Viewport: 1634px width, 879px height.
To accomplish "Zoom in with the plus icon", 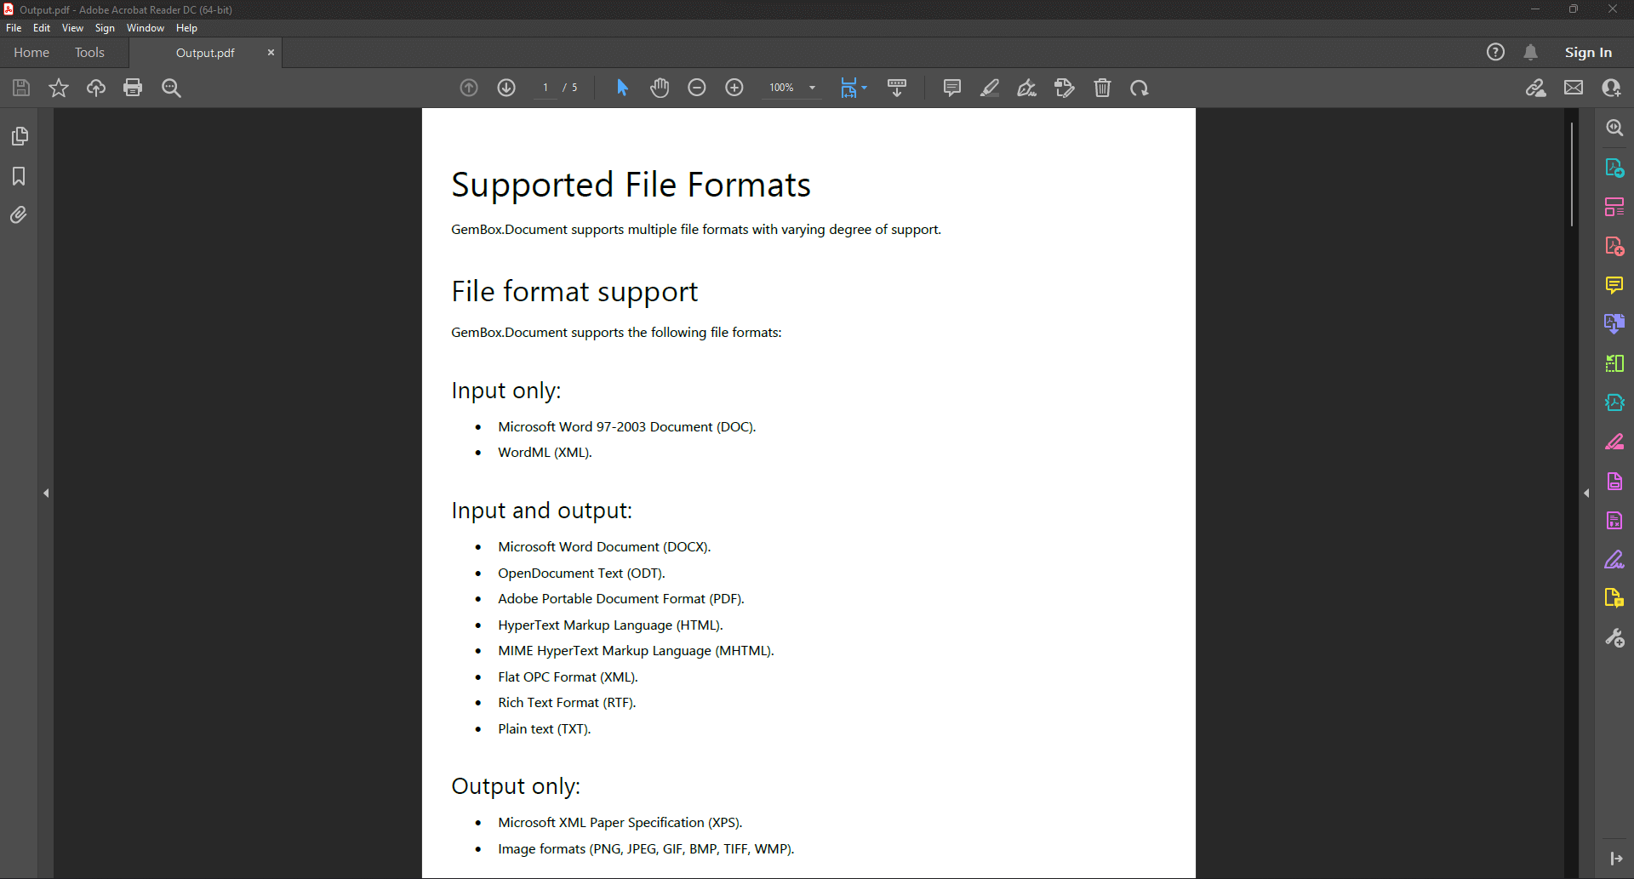I will coord(734,88).
